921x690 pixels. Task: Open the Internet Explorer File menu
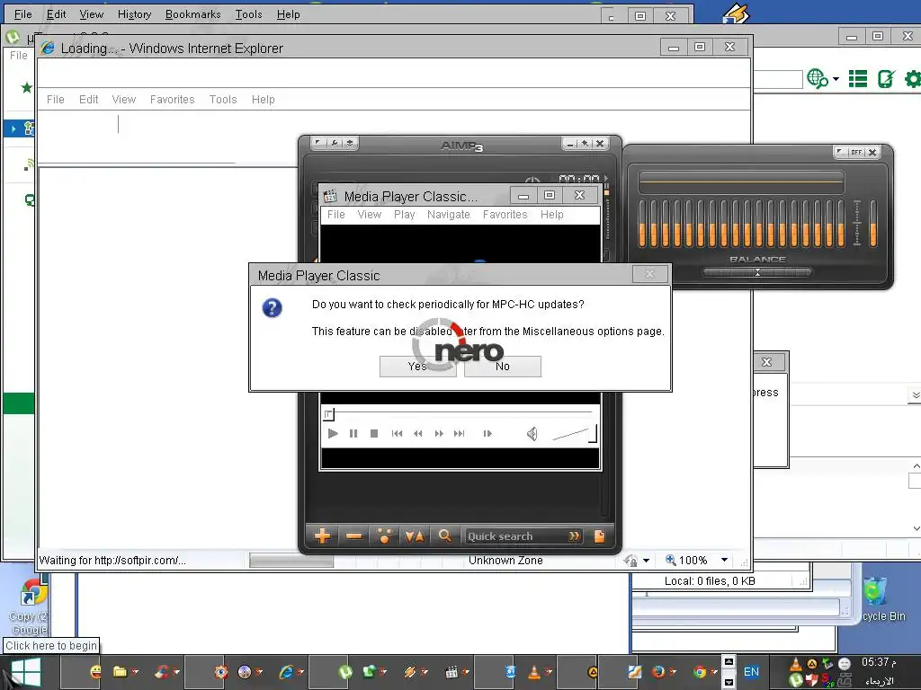55,100
